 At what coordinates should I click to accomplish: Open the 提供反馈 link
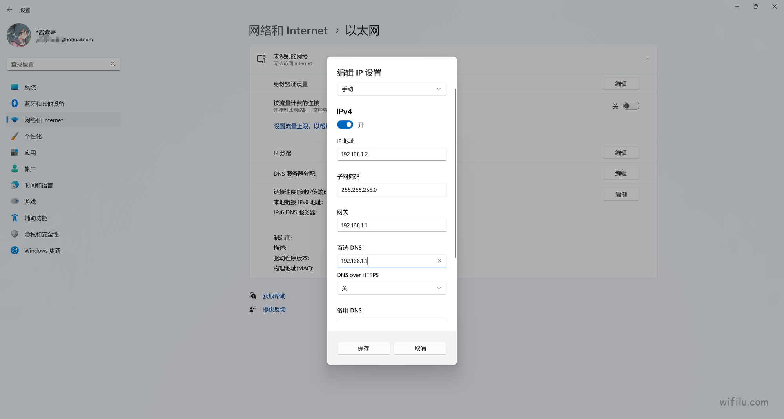[x=274, y=310]
